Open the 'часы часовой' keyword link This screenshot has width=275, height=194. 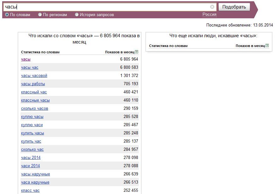click(34, 76)
